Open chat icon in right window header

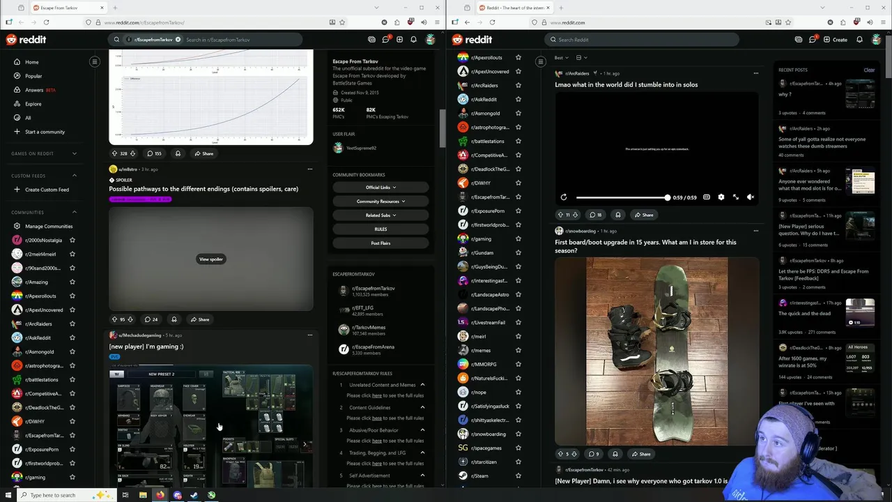click(812, 40)
